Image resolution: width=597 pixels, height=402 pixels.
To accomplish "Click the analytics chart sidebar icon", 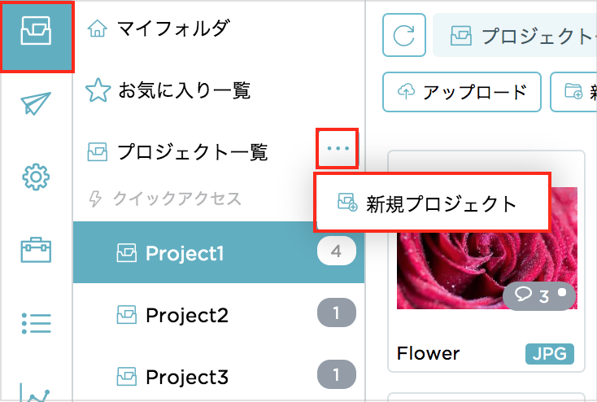I will 37,392.
